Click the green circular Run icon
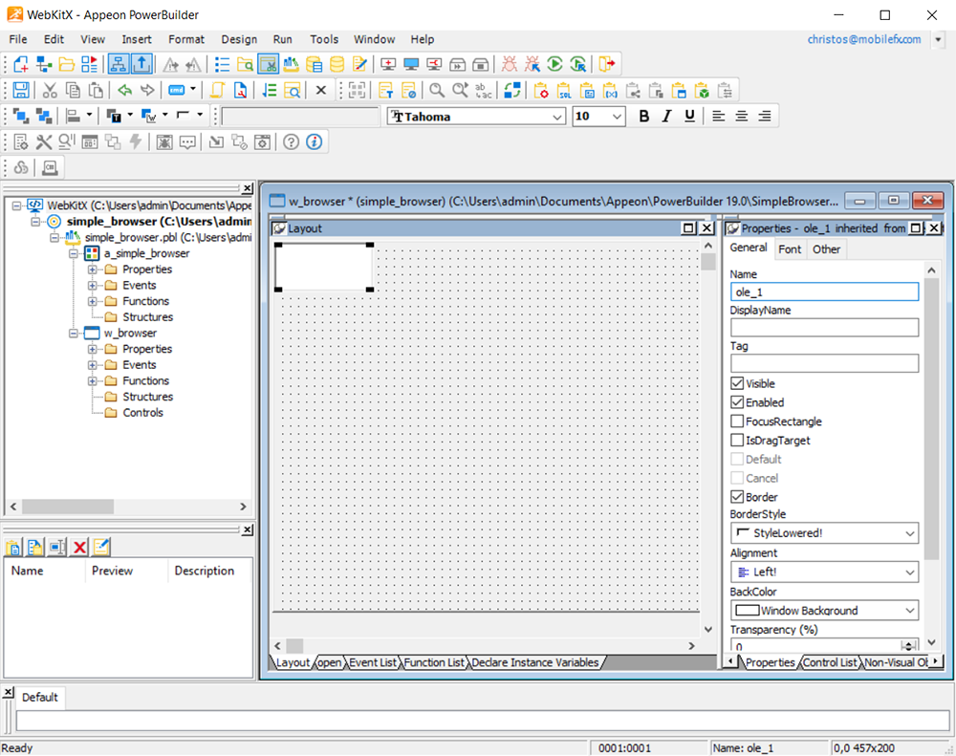This screenshot has height=756, width=956. click(554, 64)
